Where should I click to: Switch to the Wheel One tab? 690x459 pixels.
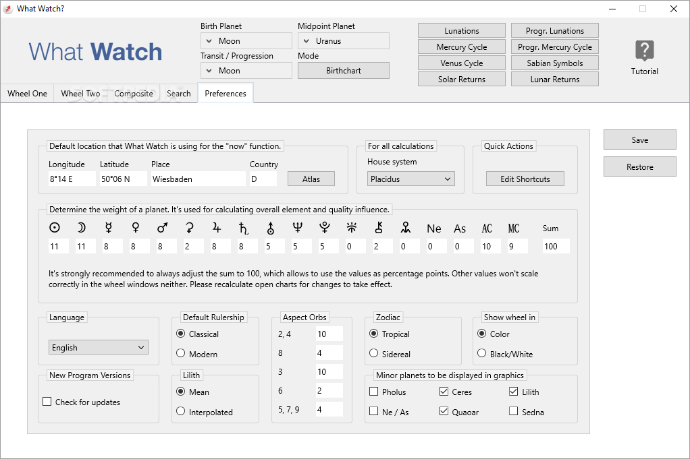27,94
